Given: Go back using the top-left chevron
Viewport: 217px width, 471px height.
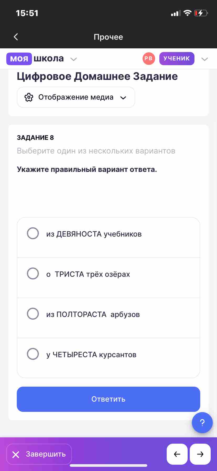Looking at the screenshot, I should tap(16, 37).
